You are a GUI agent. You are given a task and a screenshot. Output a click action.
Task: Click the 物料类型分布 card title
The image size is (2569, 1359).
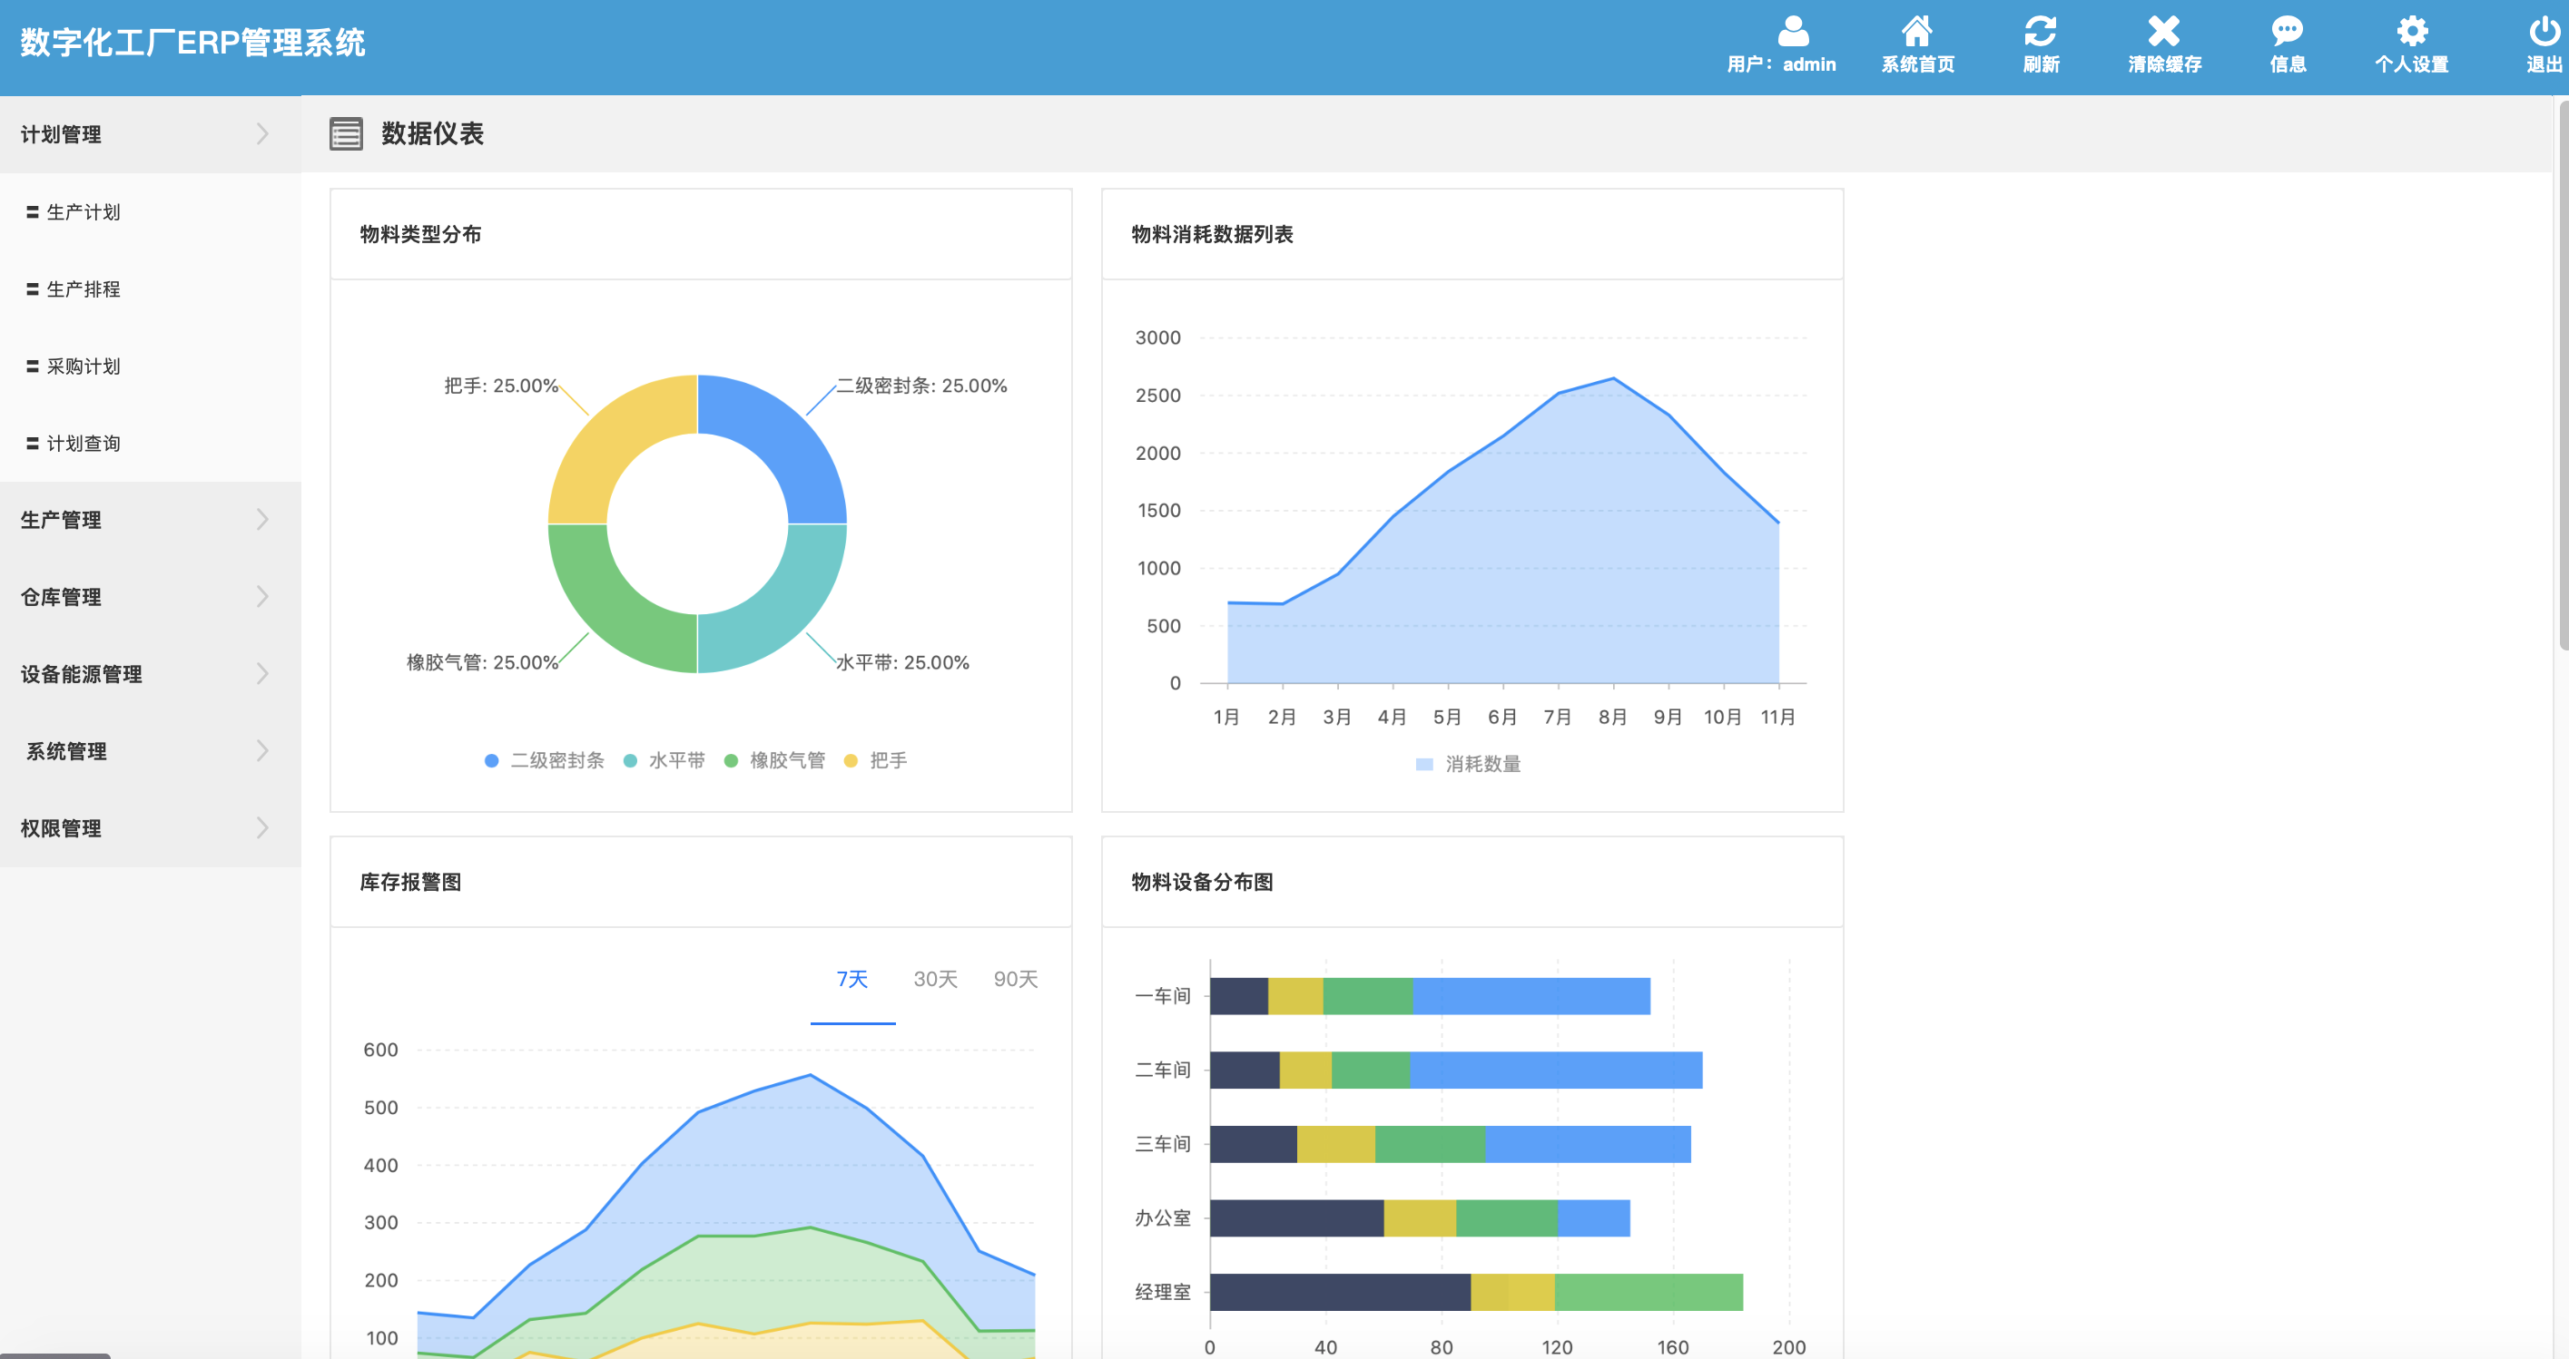pos(421,234)
